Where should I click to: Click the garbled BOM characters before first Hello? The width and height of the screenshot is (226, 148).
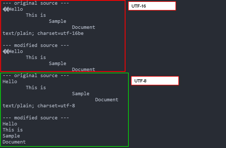(6, 9)
